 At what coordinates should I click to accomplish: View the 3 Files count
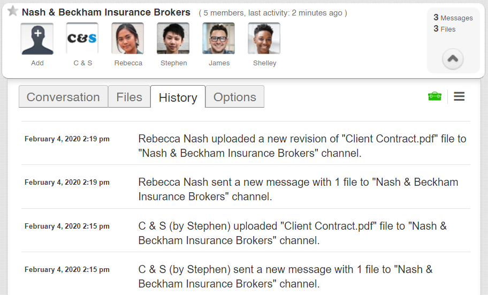pyautogui.click(x=445, y=29)
